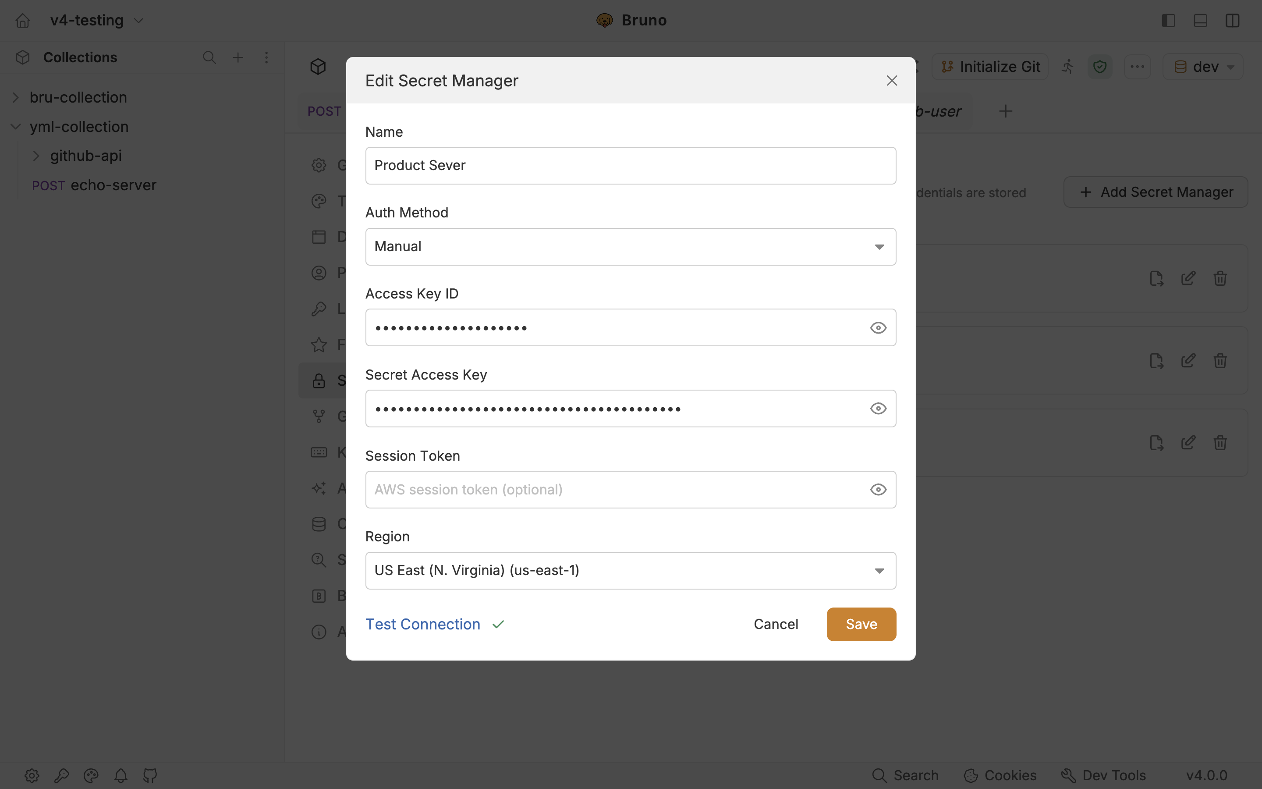The width and height of the screenshot is (1262, 789).
Task: Collapse the yml-collection tree item
Action: (x=16, y=127)
